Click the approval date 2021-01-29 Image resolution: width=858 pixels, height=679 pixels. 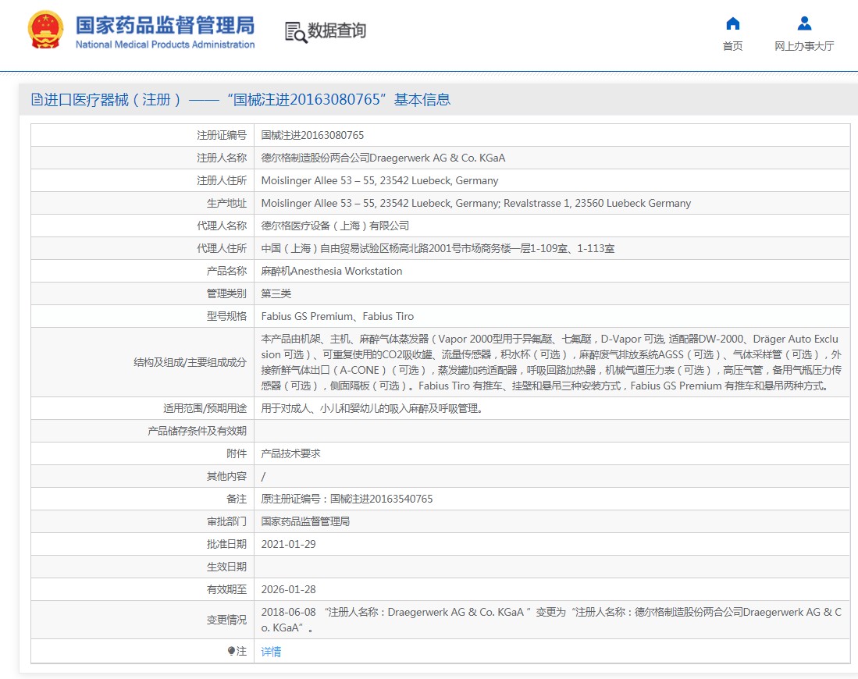(288, 544)
